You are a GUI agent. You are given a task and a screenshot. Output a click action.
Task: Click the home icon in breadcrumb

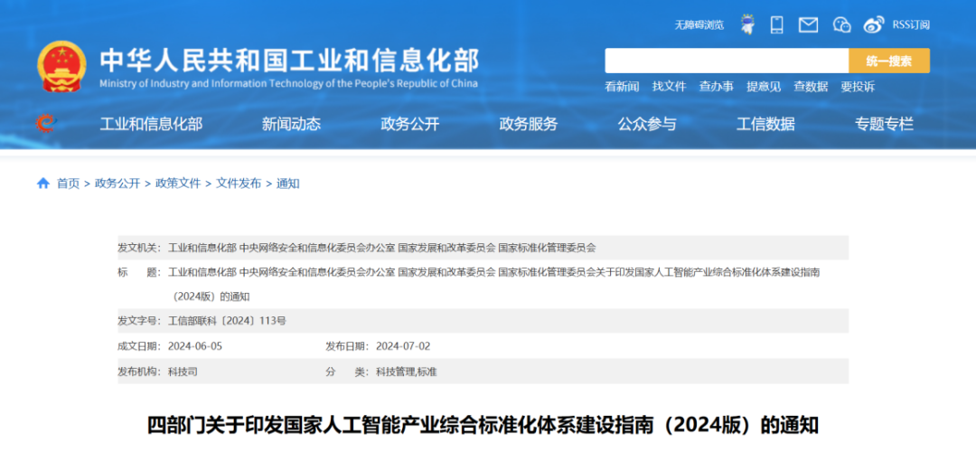pos(43,183)
